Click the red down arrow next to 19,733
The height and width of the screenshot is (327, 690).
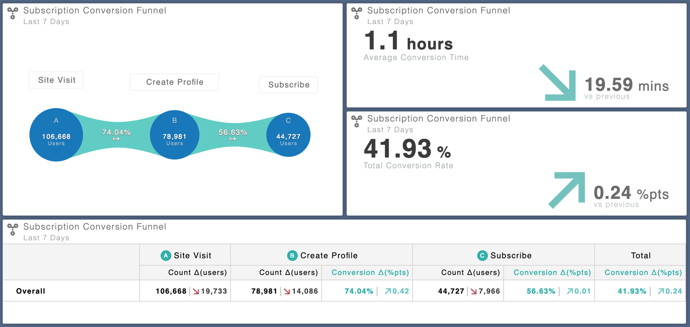[x=196, y=291]
